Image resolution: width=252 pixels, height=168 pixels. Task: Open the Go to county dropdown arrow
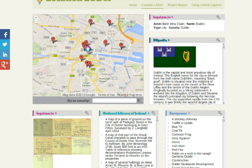coord(138,100)
